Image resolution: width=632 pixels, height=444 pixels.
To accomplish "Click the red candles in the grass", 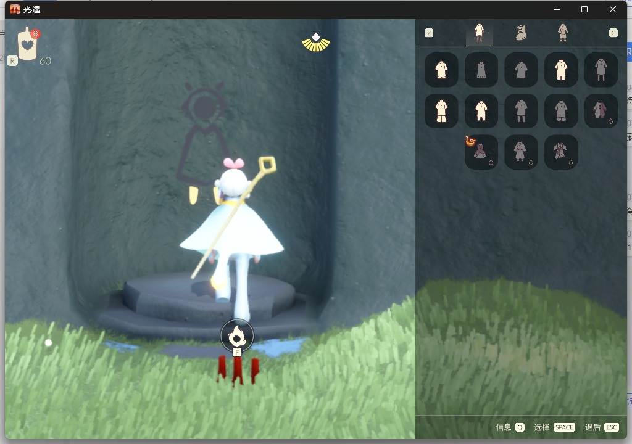I will 238,370.
